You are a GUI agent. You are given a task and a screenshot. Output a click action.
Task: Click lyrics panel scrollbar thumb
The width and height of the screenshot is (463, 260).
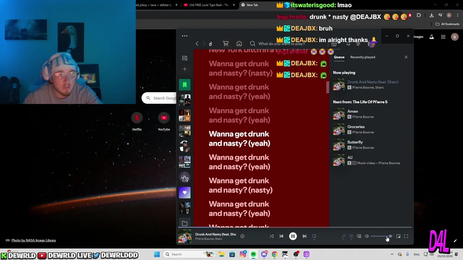(x=328, y=87)
